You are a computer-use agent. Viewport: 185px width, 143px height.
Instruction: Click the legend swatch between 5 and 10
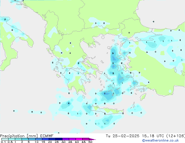click(32, 139)
